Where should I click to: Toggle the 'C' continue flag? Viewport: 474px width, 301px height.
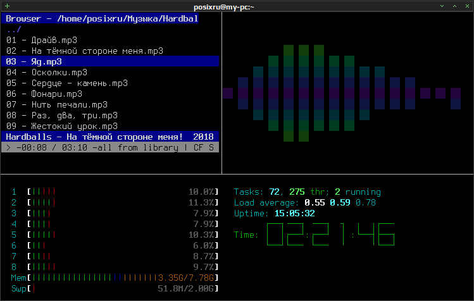pyautogui.click(x=196, y=148)
